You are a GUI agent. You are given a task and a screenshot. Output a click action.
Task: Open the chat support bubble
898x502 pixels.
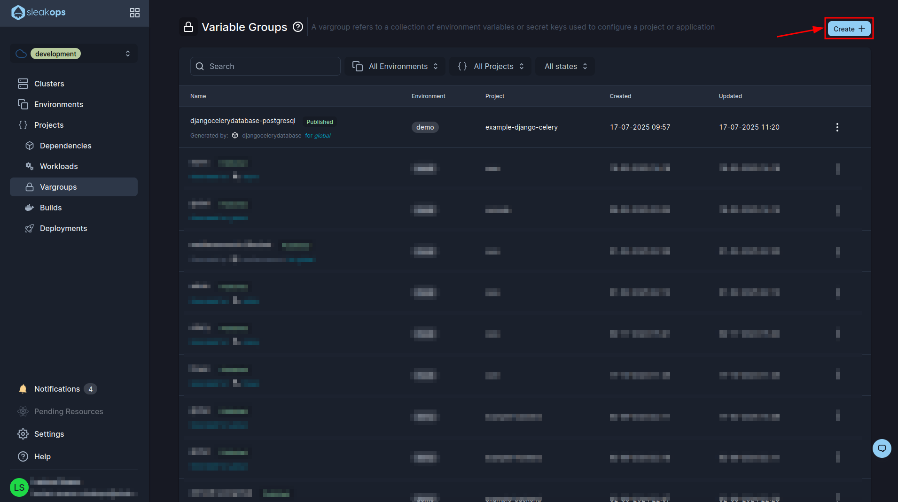tap(882, 448)
